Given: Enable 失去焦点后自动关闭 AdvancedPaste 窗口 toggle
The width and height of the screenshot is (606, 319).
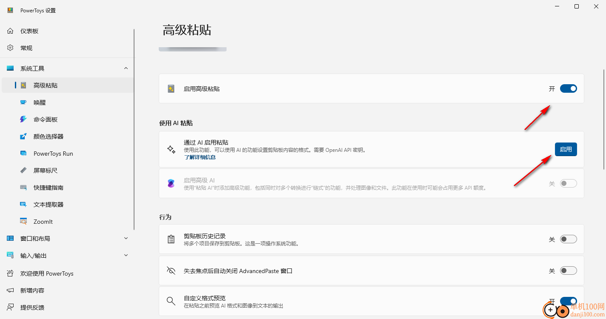Looking at the screenshot, I should (568, 271).
